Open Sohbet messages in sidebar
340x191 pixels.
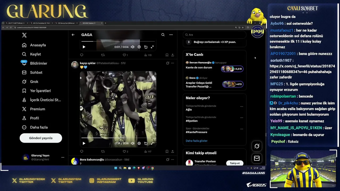coord(32,72)
